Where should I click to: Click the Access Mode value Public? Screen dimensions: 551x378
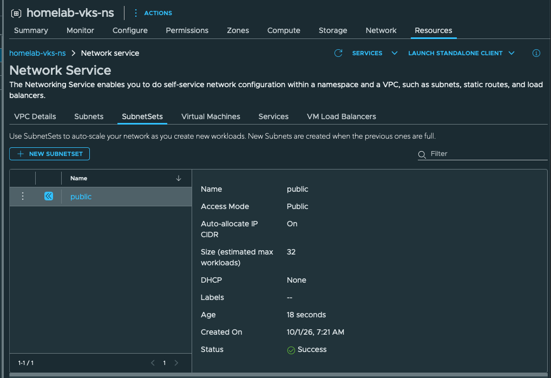coord(297,206)
